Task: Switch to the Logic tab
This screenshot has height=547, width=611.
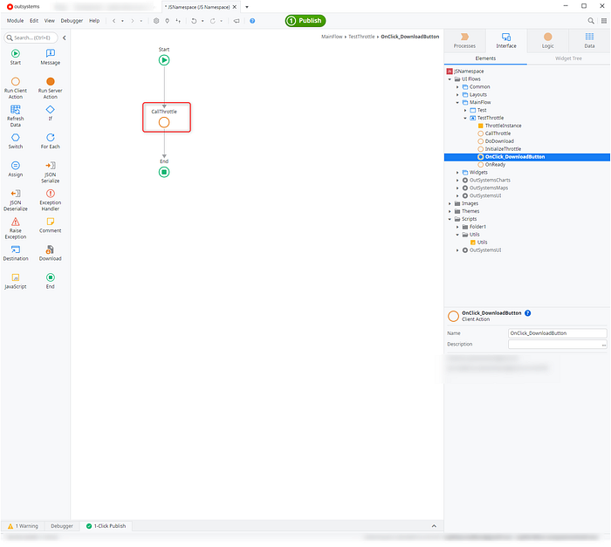Action: 547,41
